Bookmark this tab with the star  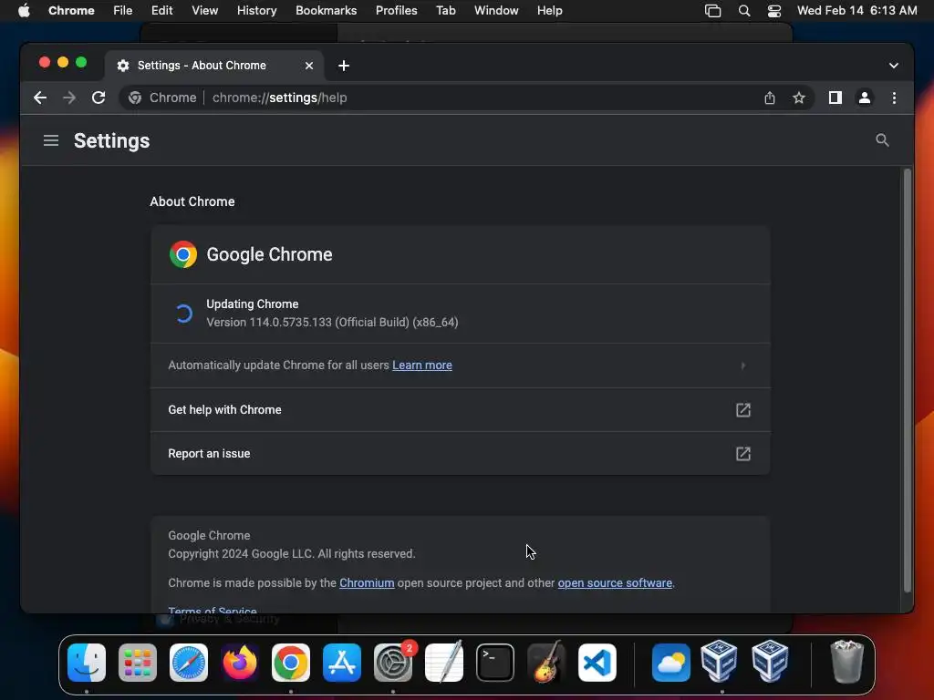tap(799, 98)
